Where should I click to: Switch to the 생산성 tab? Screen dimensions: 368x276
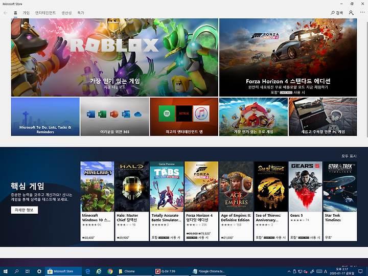(66, 13)
